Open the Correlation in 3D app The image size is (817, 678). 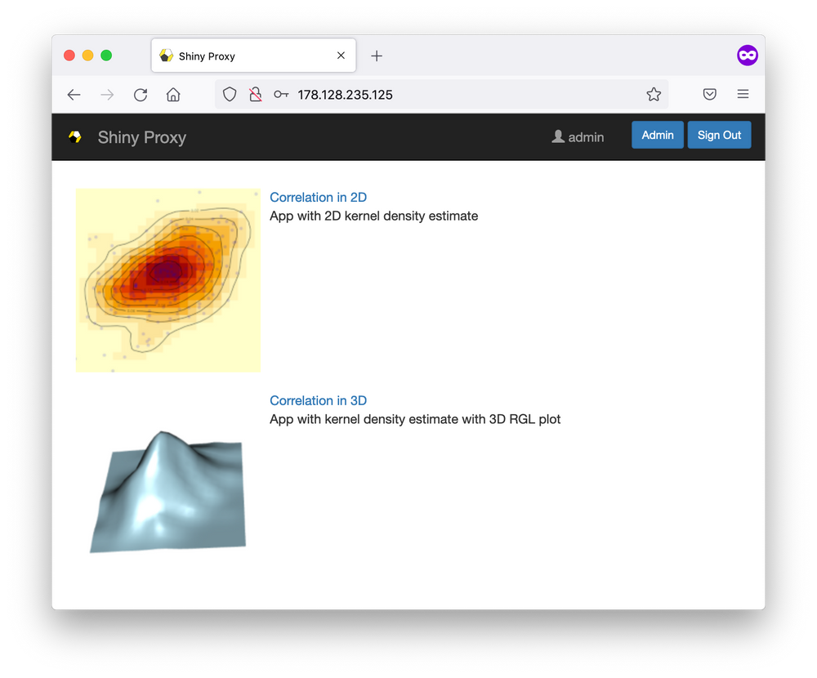click(x=318, y=400)
